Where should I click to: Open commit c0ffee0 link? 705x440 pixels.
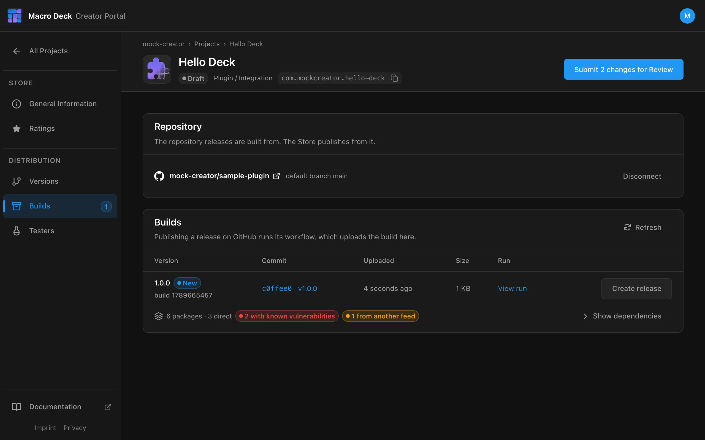(x=277, y=288)
